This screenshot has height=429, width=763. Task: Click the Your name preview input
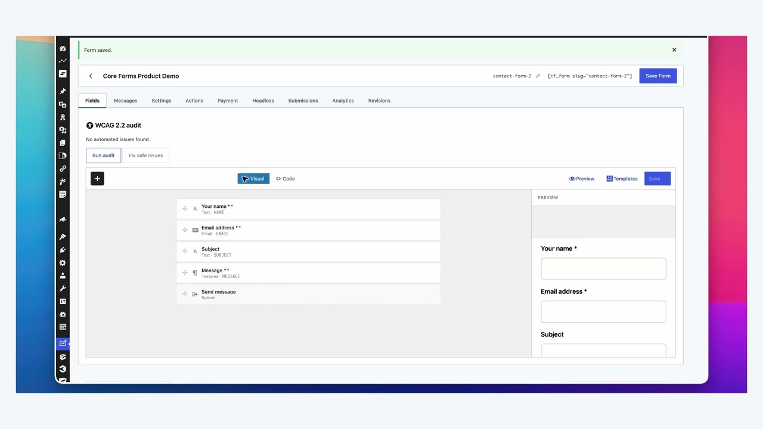coord(603,269)
